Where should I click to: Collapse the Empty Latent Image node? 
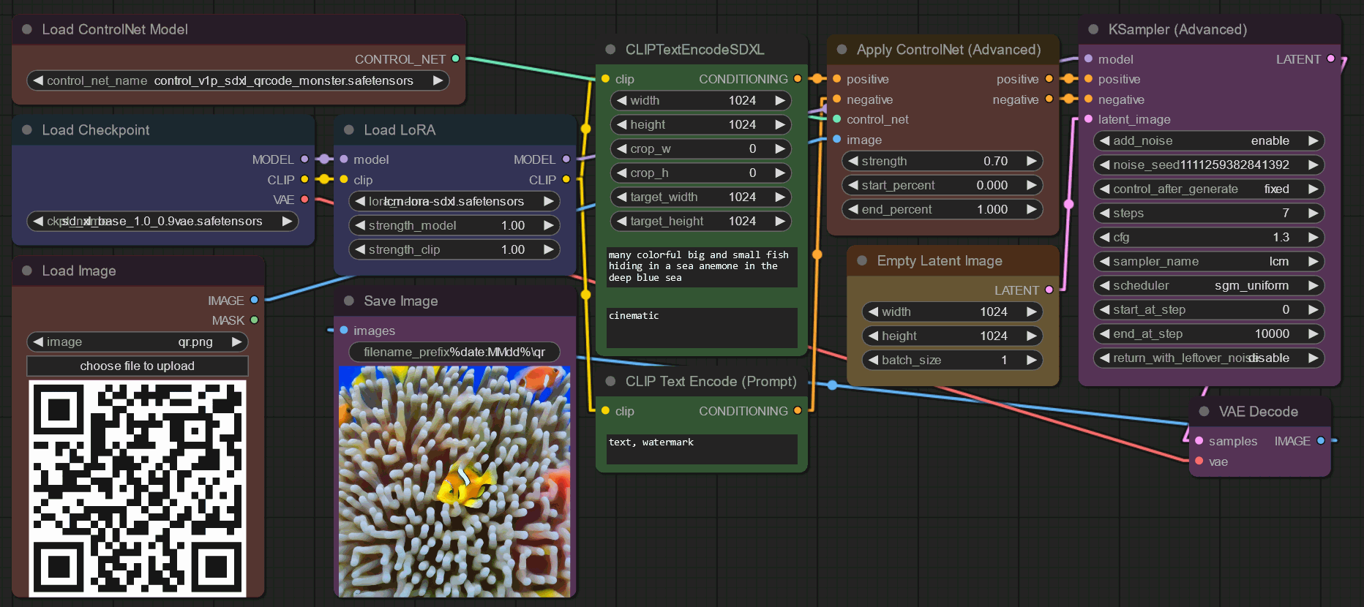click(x=862, y=260)
